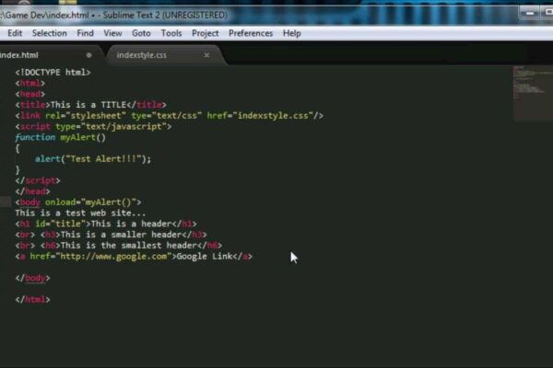Viewport: 553px width, 368px height.
Task: Open the Edit menu
Action: tap(15, 33)
